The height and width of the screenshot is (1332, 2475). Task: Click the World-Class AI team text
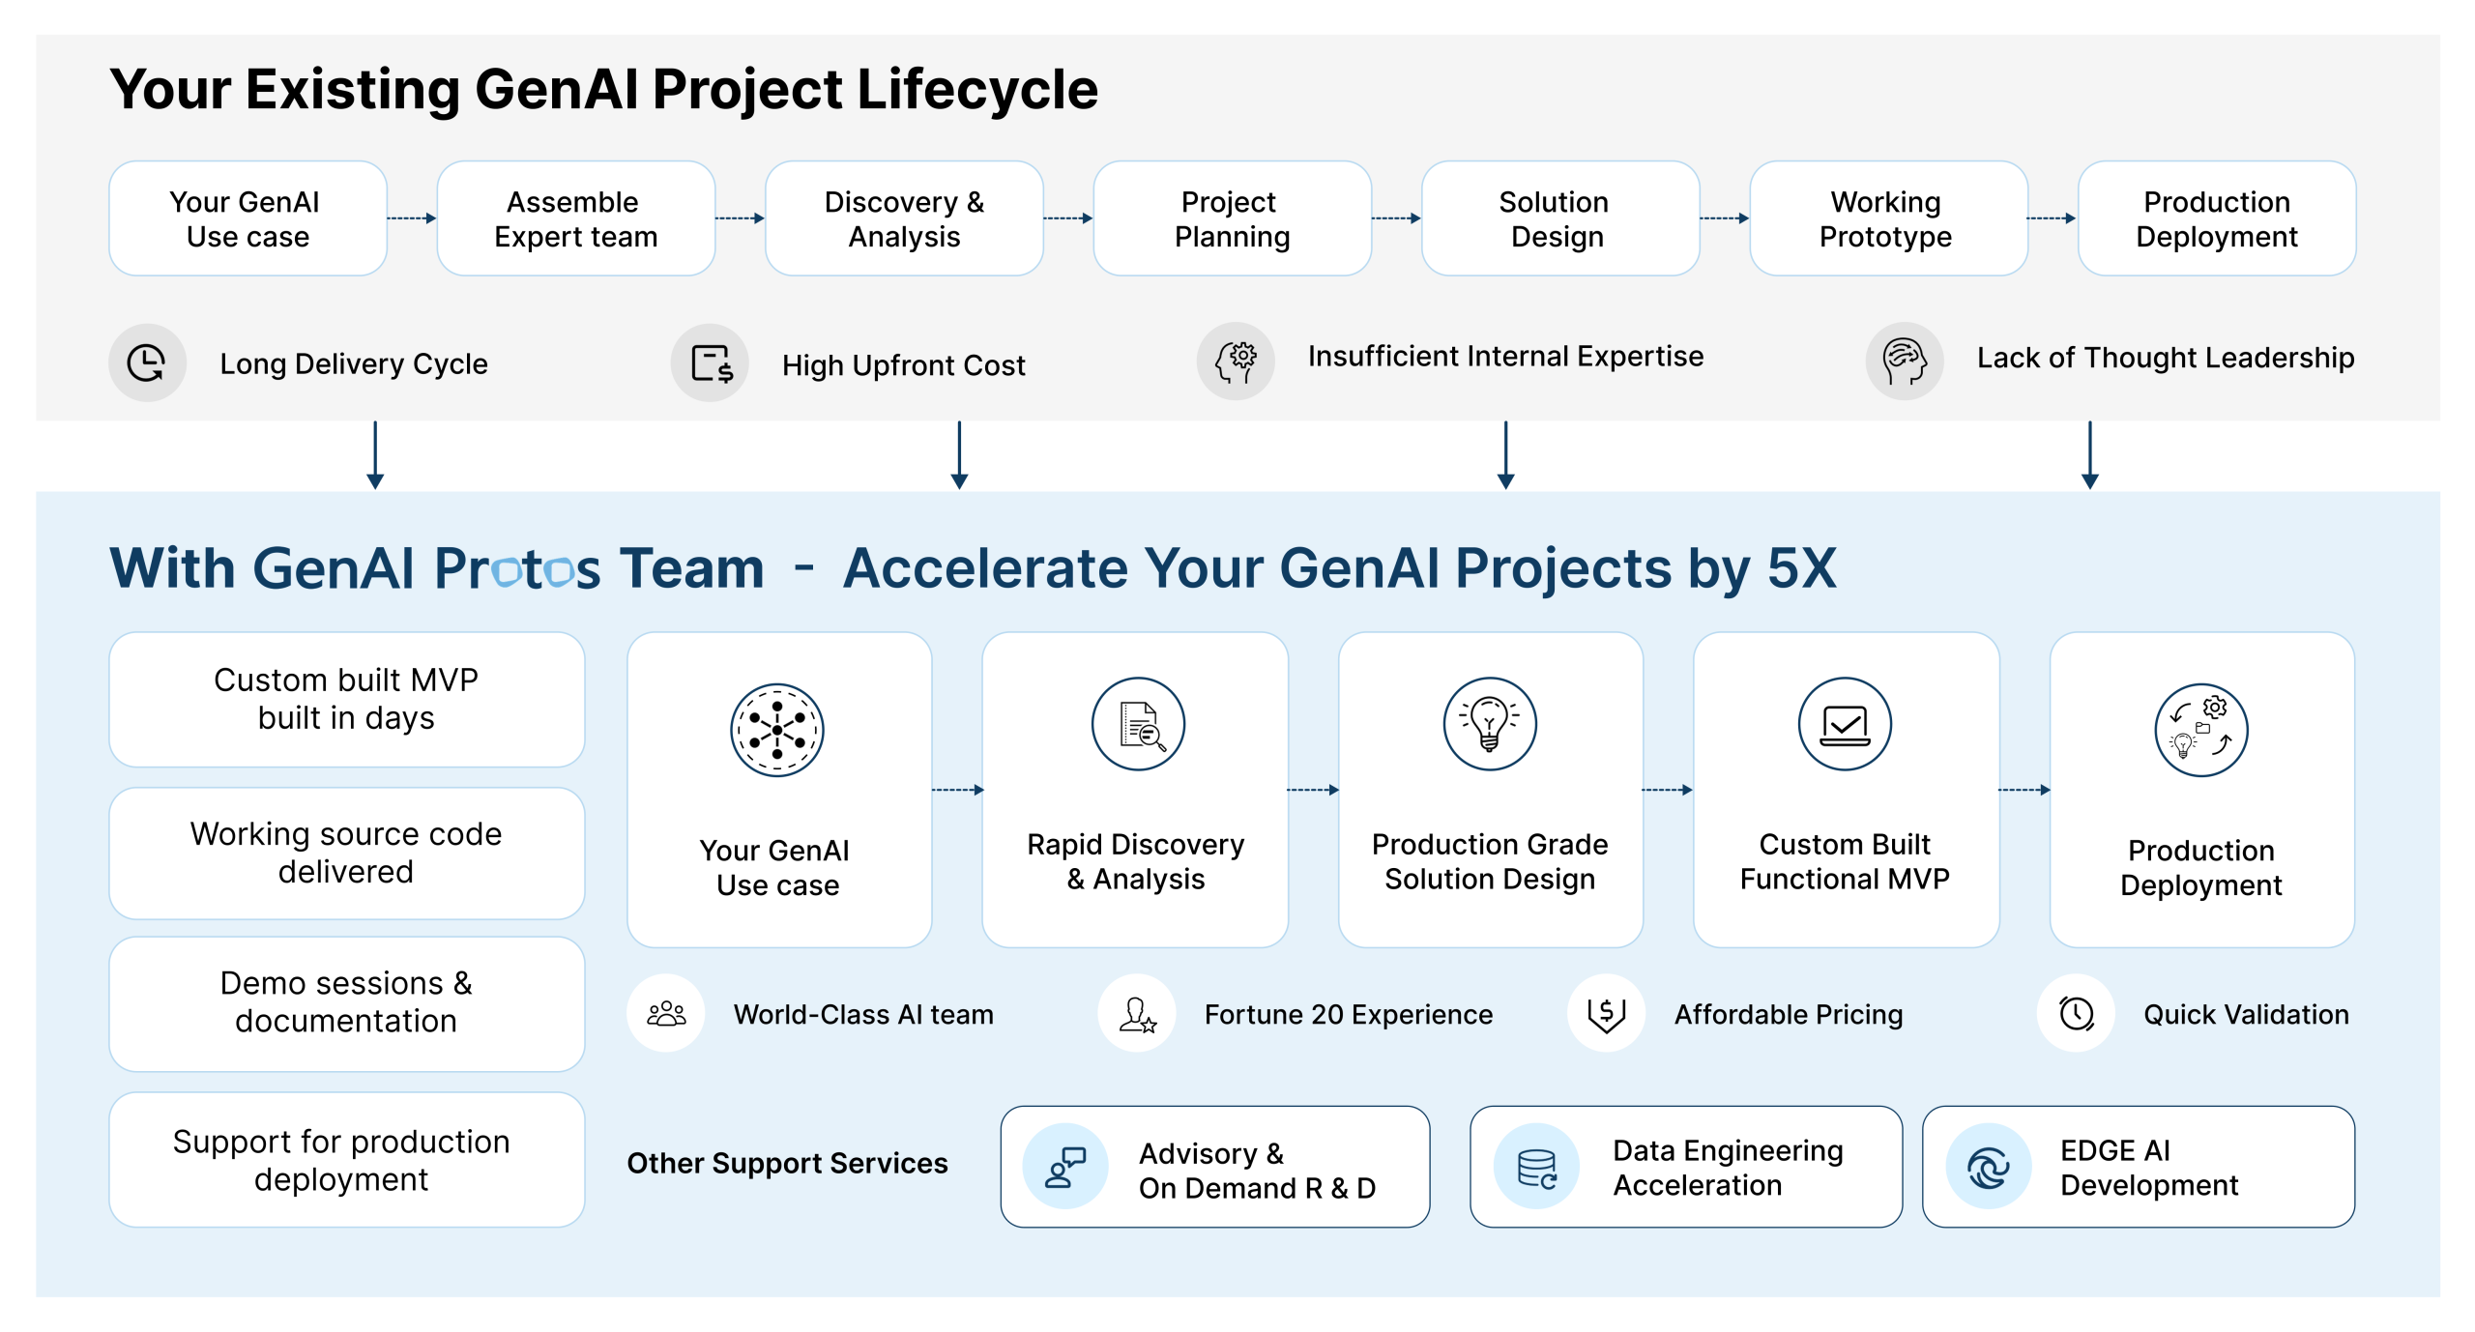pos(863,1014)
